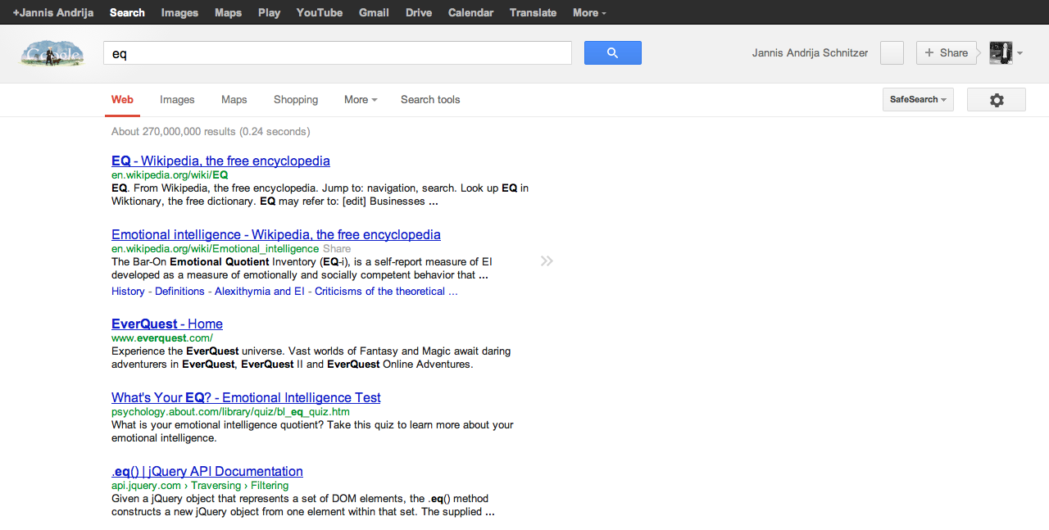1049x530 pixels.
Task: Open Play in the top bar
Action: 269,12
